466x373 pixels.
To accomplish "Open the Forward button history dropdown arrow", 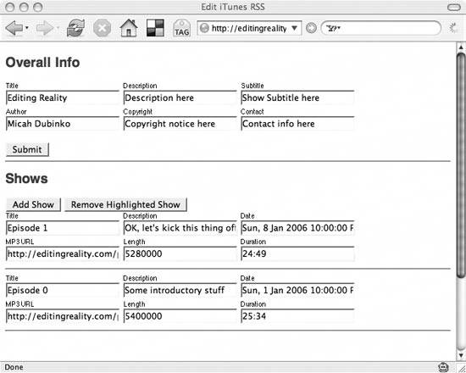I will coord(58,28).
